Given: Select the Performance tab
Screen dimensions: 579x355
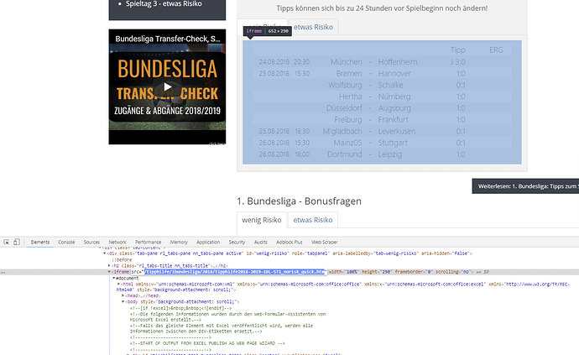Looking at the screenshot, I should pyautogui.click(x=148, y=242).
